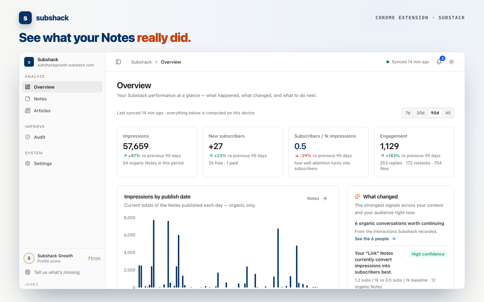Viewport: 484px width, 302px height.
Task: Click the Impressions by publish date heading
Action: 157,197
